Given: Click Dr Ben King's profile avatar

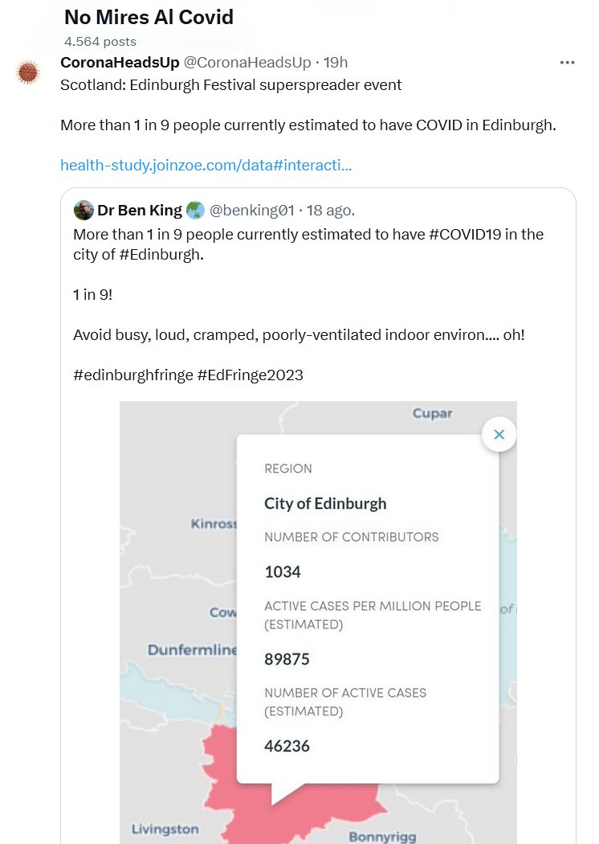Looking at the screenshot, I should (84, 211).
